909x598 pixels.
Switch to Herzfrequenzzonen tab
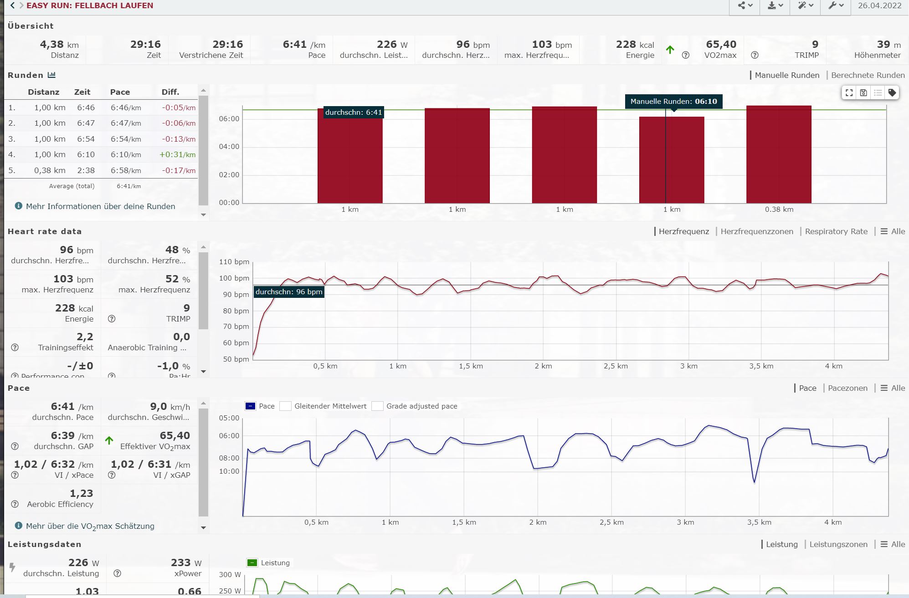click(x=756, y=231)
